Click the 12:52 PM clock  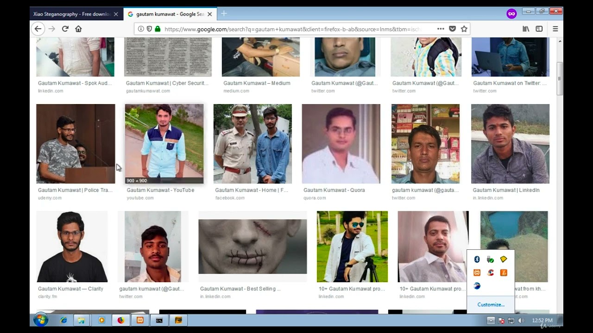pos(542,321)
